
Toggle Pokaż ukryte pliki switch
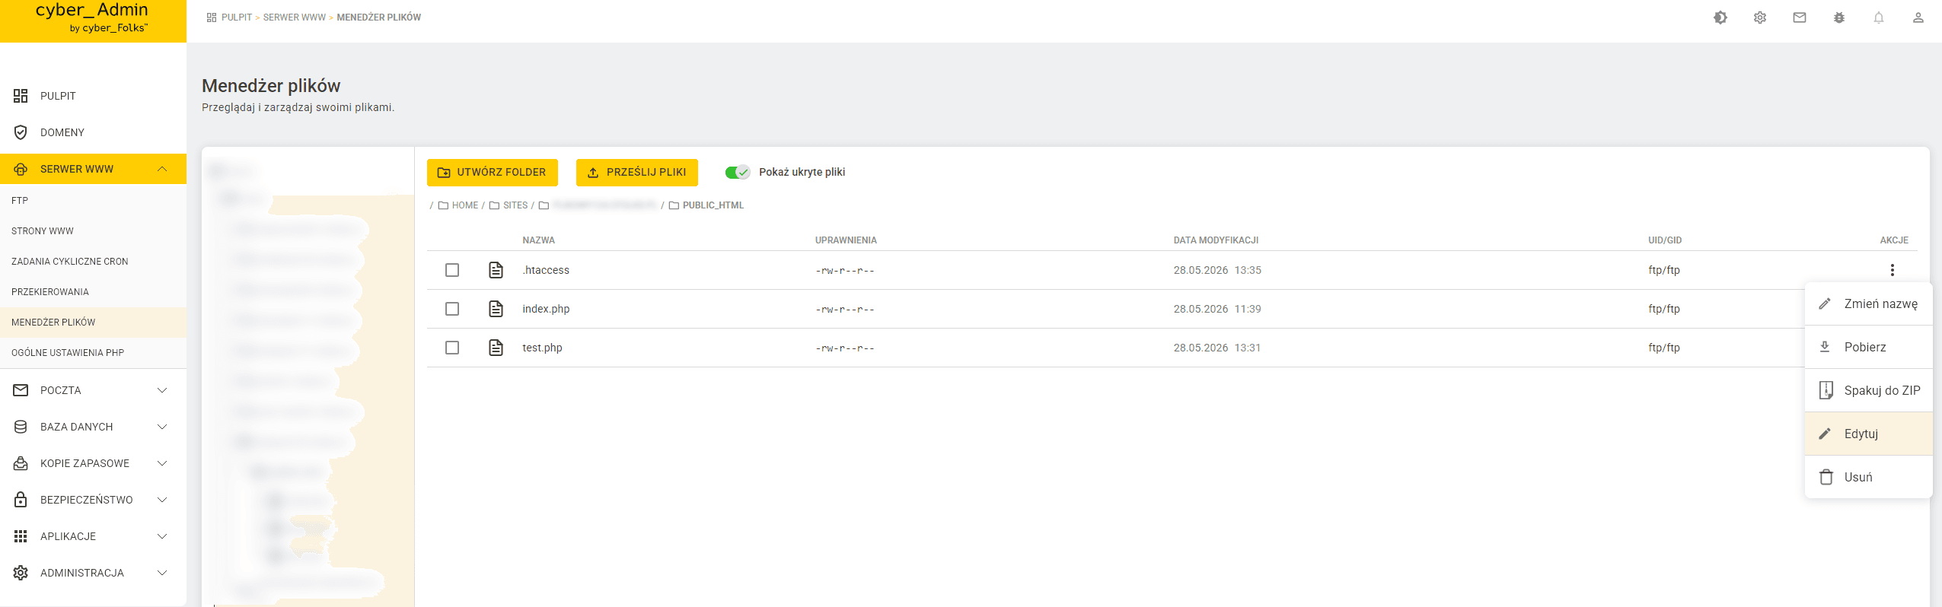point(738,173)
